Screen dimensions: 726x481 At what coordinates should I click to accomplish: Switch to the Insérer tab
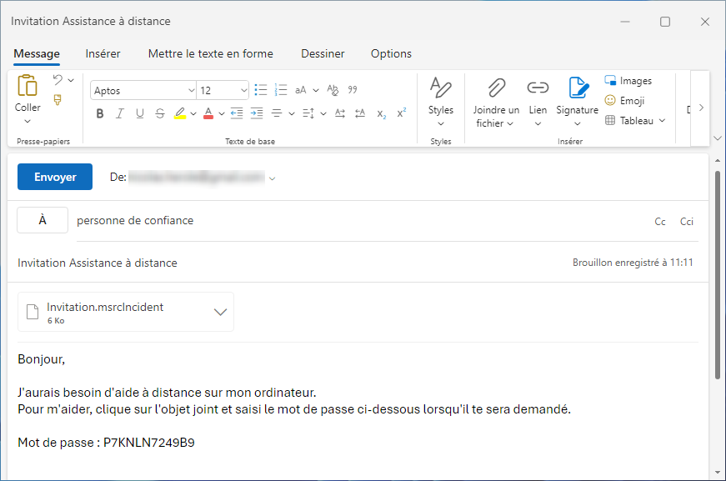[x=103, y=53]
